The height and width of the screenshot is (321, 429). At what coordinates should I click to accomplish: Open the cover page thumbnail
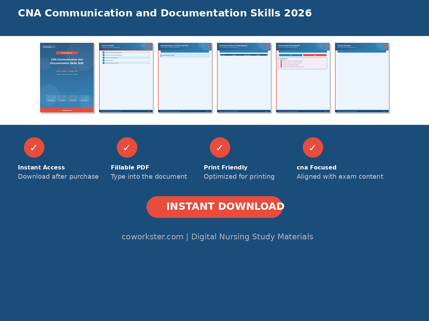[x=67, y=78]
